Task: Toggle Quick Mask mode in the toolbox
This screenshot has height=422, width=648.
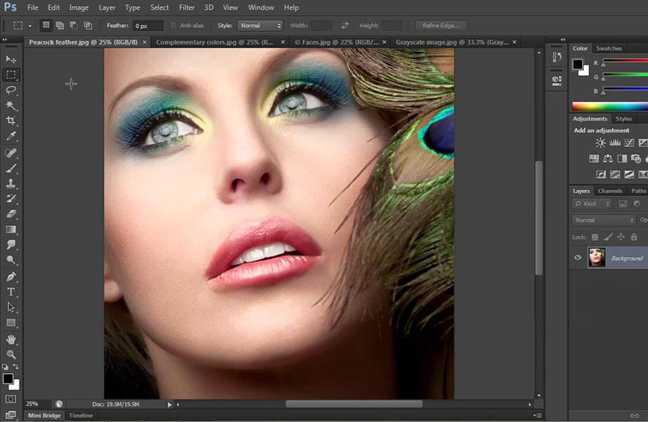Action: coord(11,399)
